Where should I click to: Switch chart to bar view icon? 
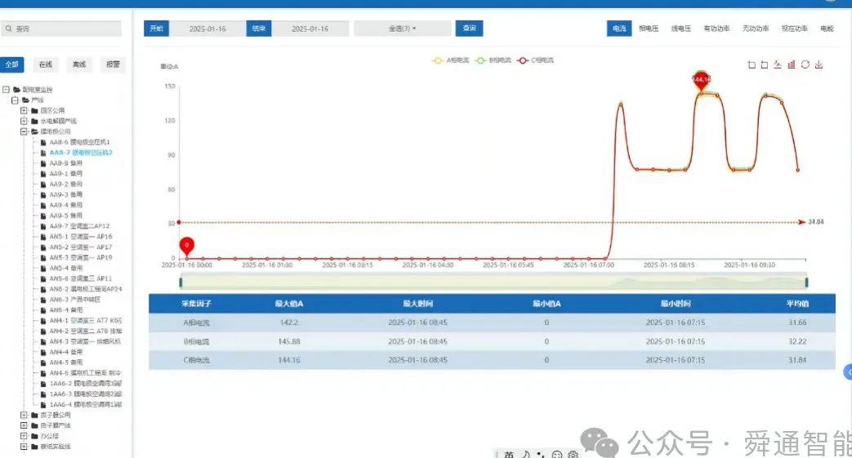coord(791,64)
